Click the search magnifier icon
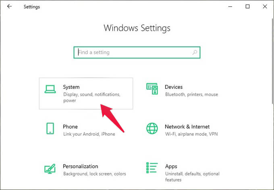Image resolution: width=274 pixels, height=190 pixels. click(195, 52)
